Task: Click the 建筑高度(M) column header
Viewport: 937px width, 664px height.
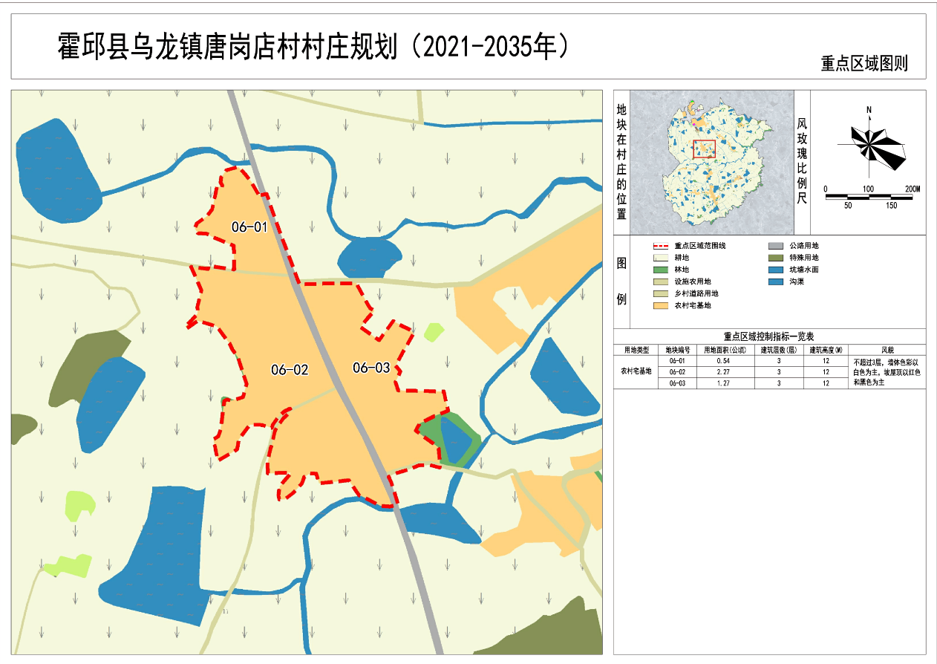Action: coord(826,350)
